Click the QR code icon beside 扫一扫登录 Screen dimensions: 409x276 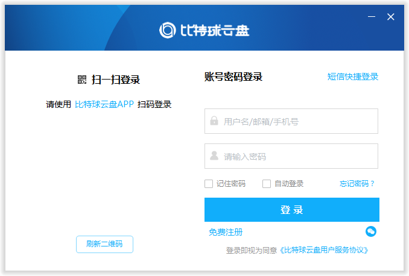(x=82, y=80)
